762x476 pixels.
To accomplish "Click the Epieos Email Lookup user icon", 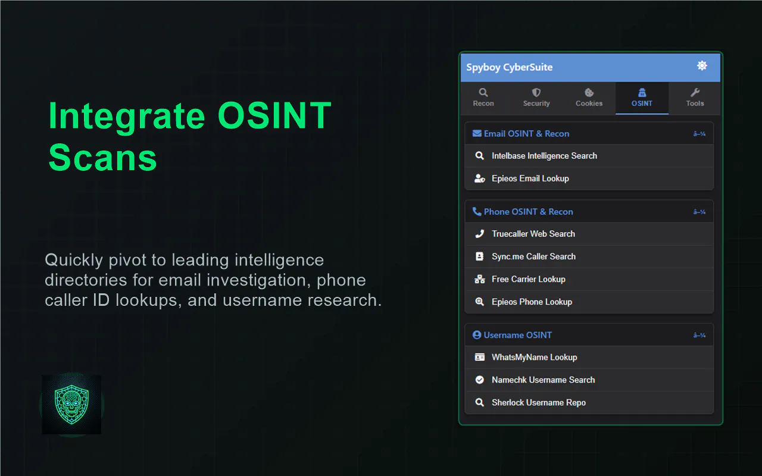I will 479,178.
